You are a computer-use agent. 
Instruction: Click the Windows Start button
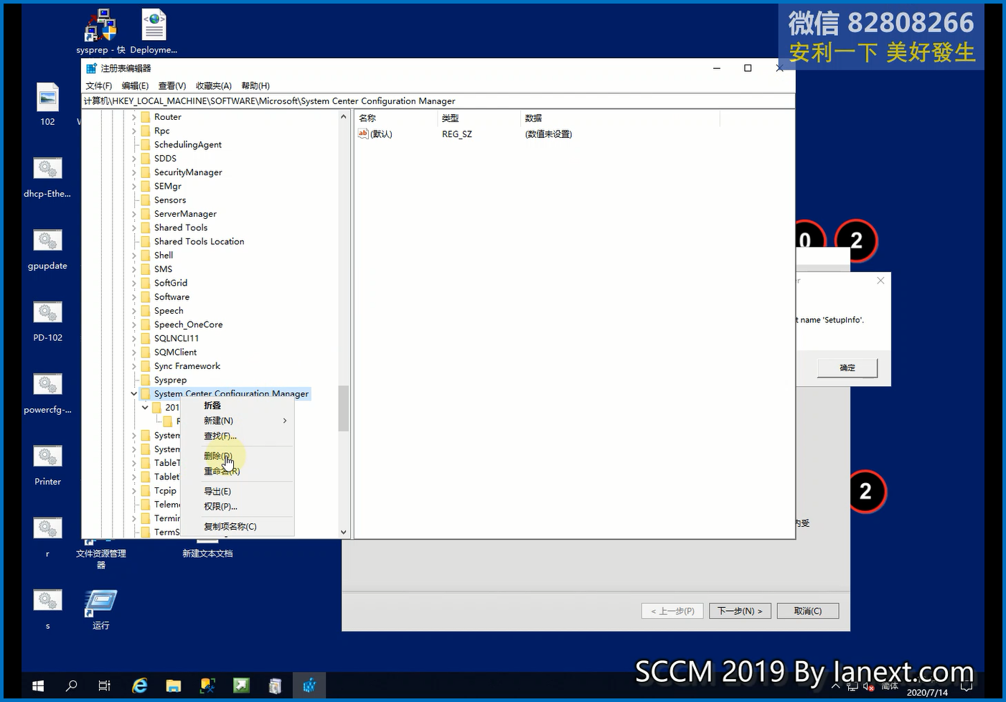click(38, 686)
